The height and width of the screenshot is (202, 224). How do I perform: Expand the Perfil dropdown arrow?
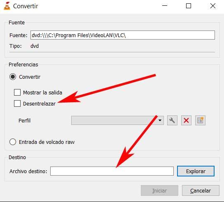point(160,120)
